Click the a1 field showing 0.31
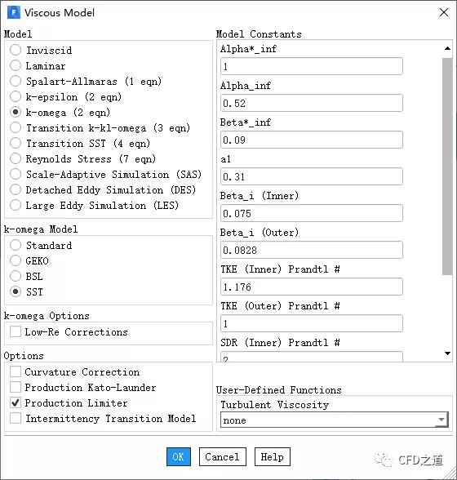Viewport: 457px width, 480px height. pyautogui.click(x=311, y=176)
